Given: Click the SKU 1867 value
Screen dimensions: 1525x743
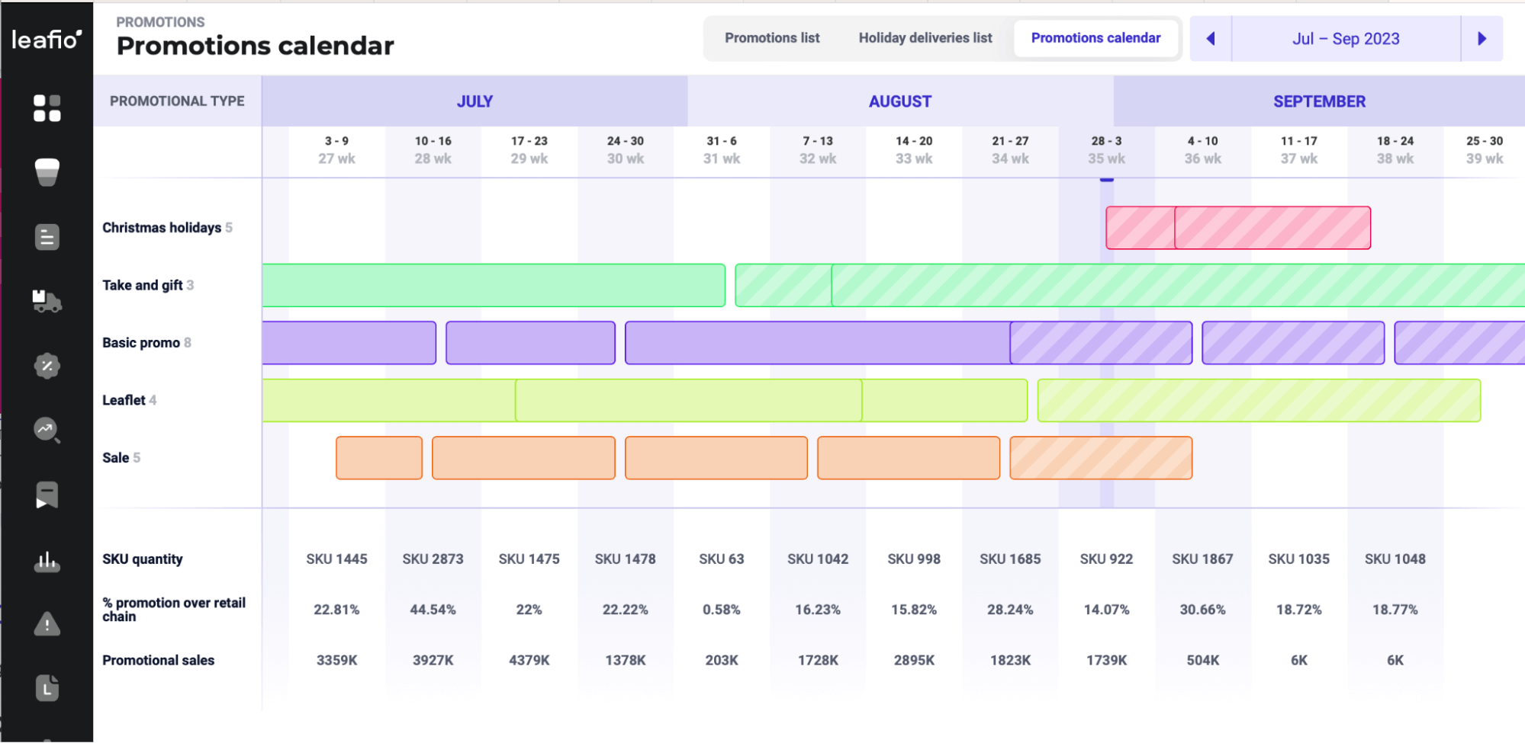Looking at the screenshot, I should (x=1202, y=559).
